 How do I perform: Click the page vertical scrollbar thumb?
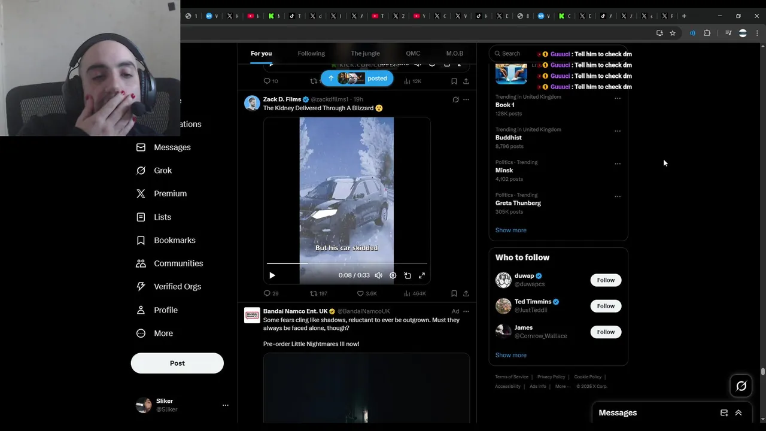coord(762,371)
